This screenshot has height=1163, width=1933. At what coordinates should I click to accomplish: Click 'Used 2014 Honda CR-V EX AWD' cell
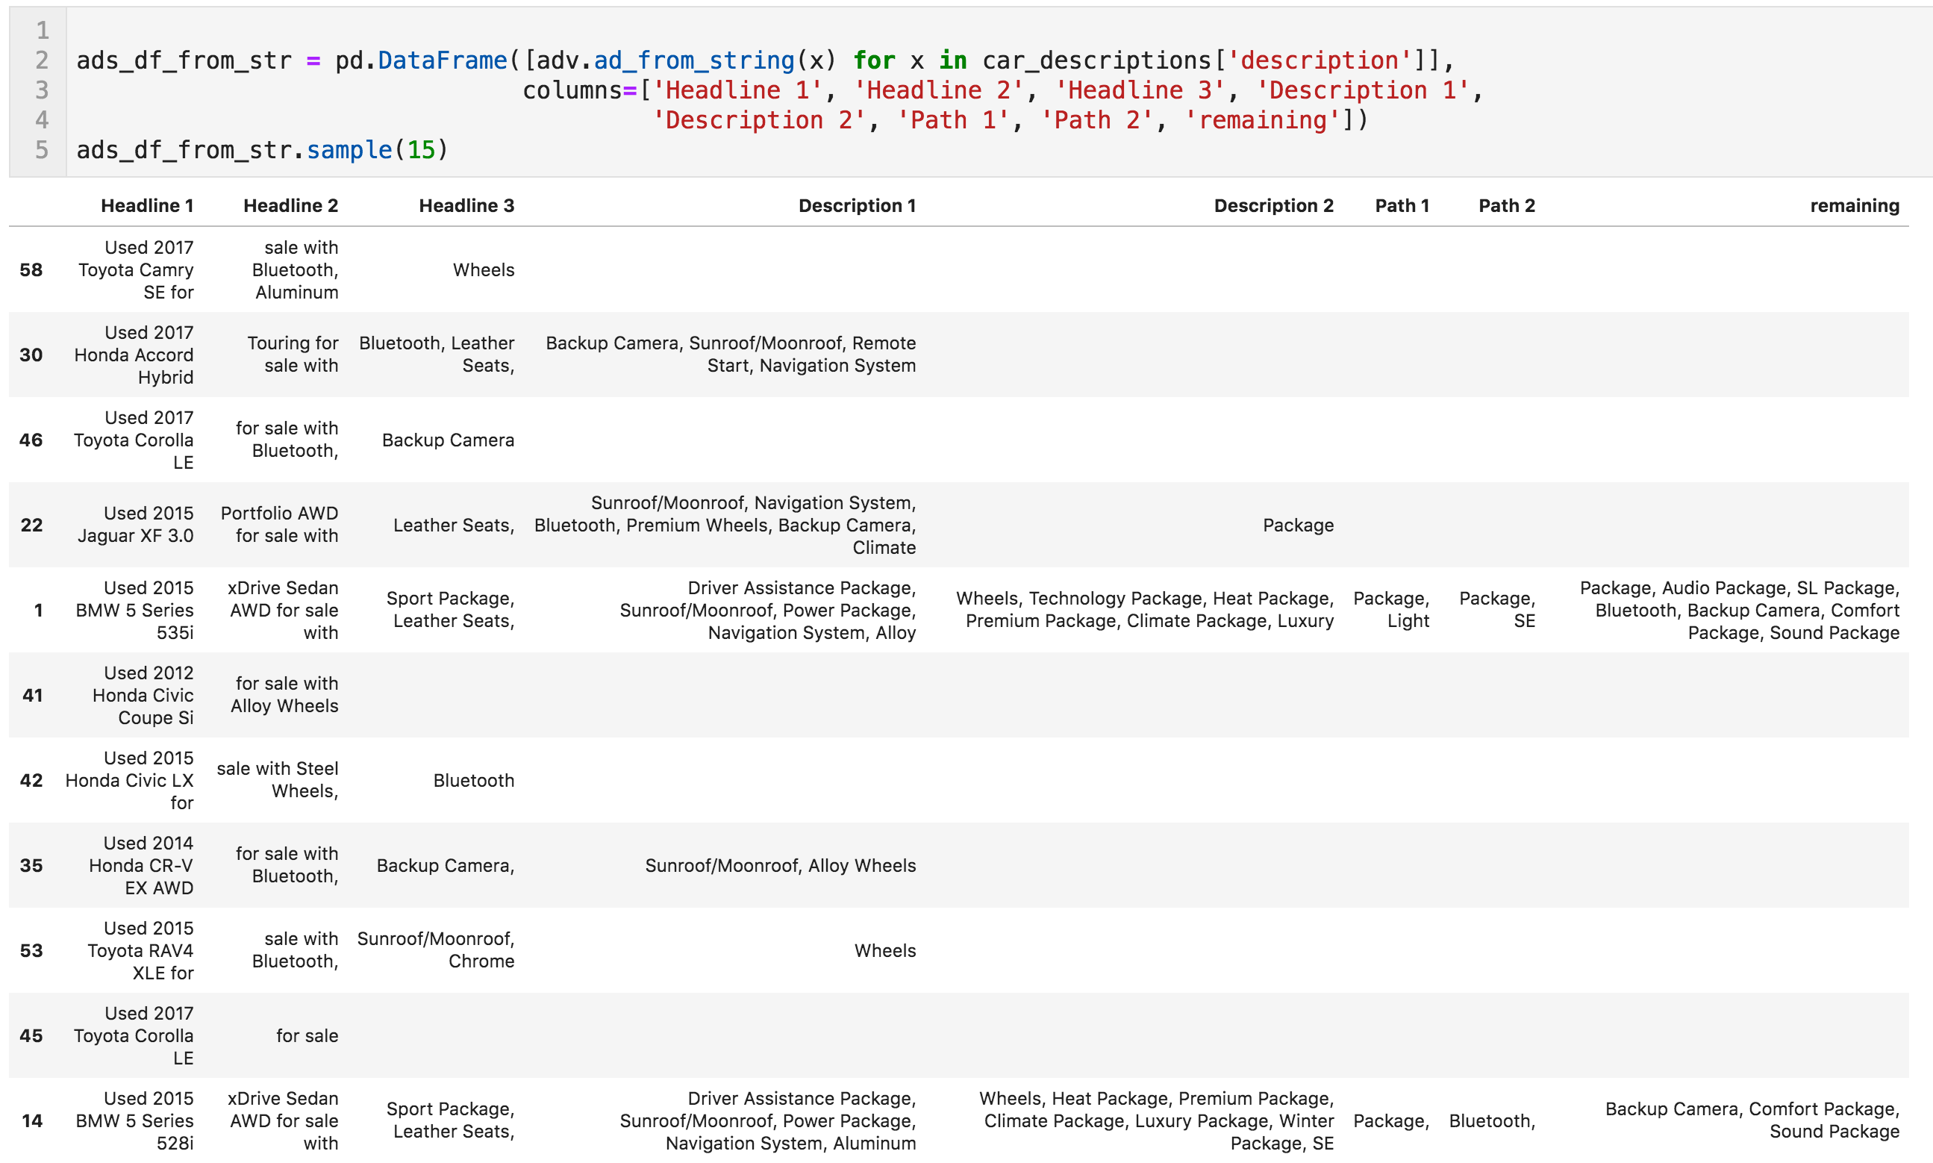click(x=140, y=865)
